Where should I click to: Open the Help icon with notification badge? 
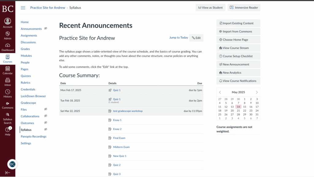(7, 129)
